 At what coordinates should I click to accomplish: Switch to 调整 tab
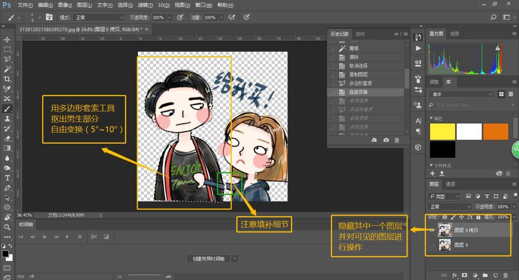click(x=434, y=82)
